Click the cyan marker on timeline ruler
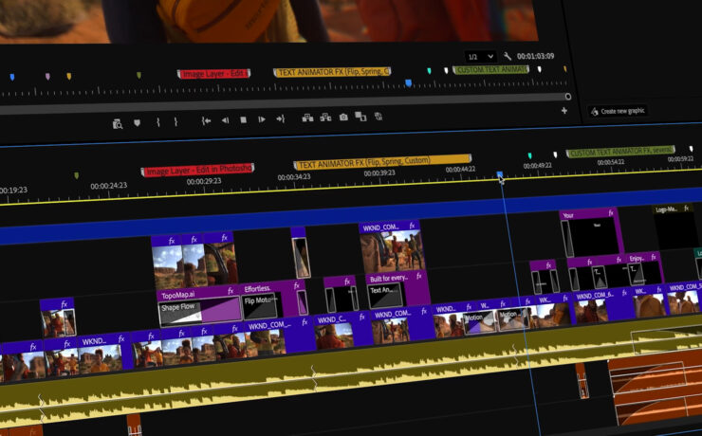 tap(529, 155)
